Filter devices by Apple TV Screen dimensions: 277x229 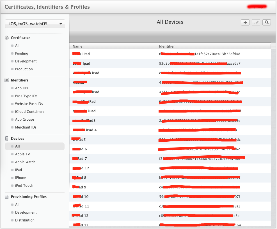point(22,154)
